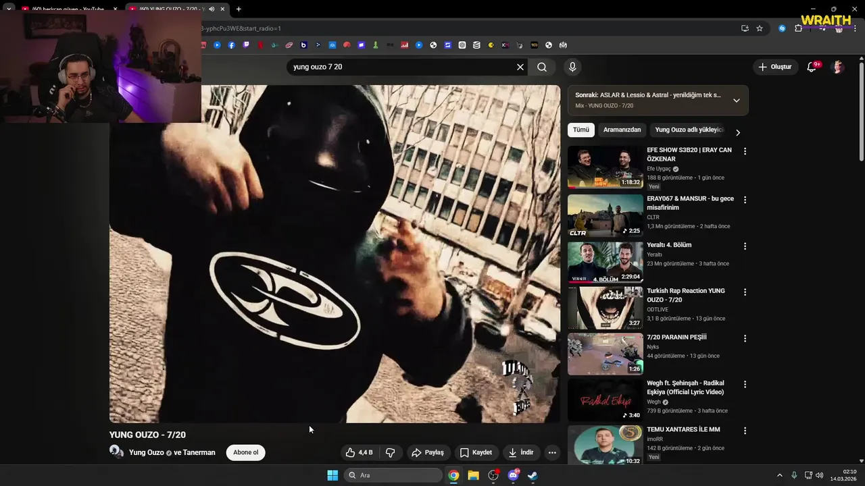865x486 pixels.
Task: Open a new browser tab
Action: tap(239, 9)
